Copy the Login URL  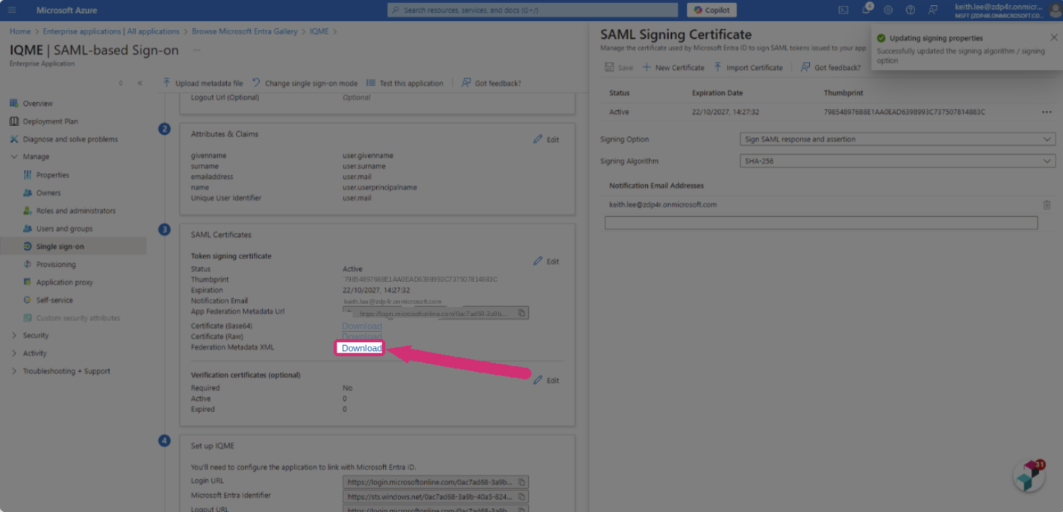pos(522,481)
